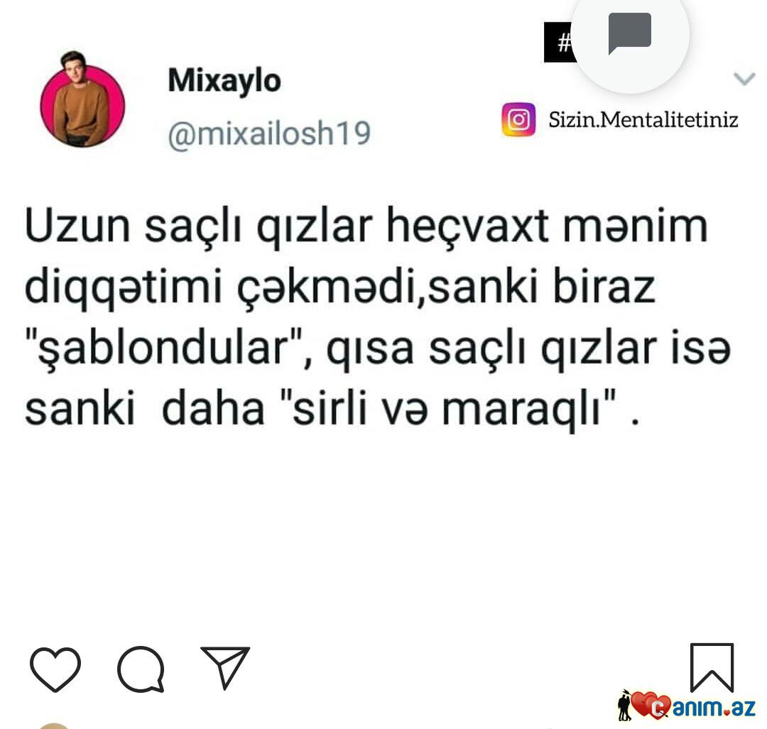767x729 pixels.
Task: Tap the couple silhouette in watermark
Action: 624,706
